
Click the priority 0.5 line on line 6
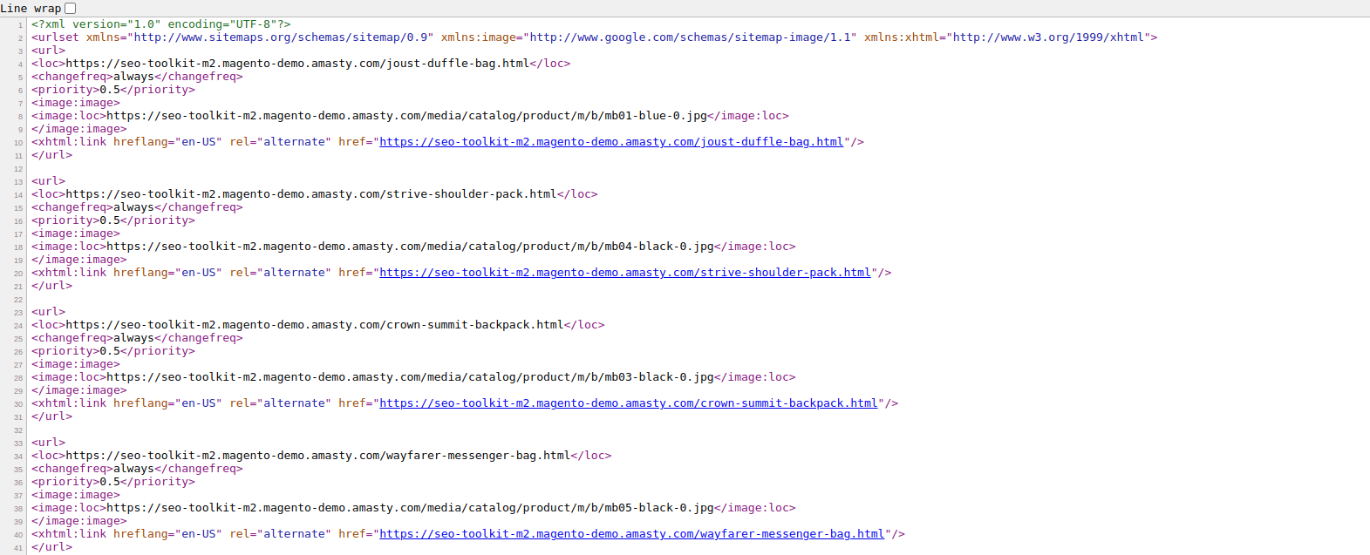pyautogui.click(x=113, y=90)
